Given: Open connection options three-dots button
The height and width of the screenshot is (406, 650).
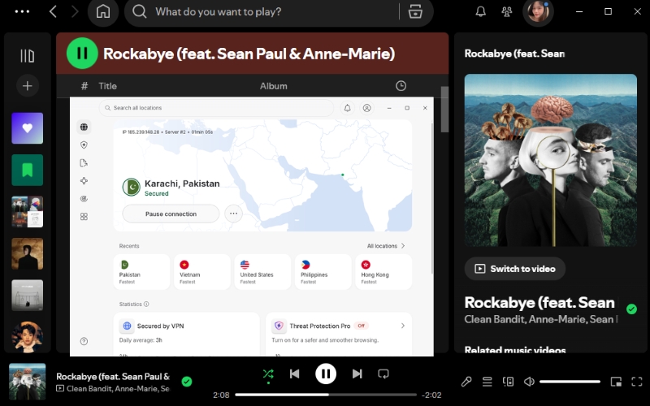Looking at the screenshot, I should click(233, 214).
